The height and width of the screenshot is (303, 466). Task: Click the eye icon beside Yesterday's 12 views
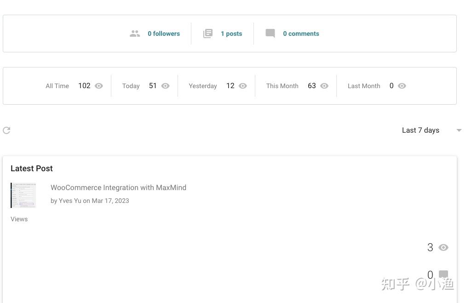pos(243,86)
